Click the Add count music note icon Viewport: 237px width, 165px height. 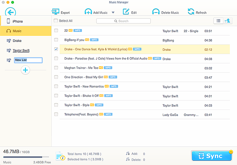tap(128, 154)
